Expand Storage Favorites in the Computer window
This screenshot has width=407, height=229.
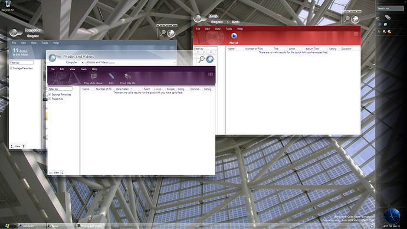pyautogui.click(x=11, y=68)
